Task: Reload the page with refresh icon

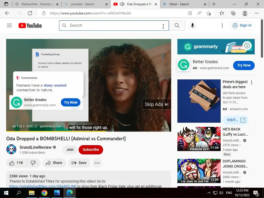Action: point(30,13)
